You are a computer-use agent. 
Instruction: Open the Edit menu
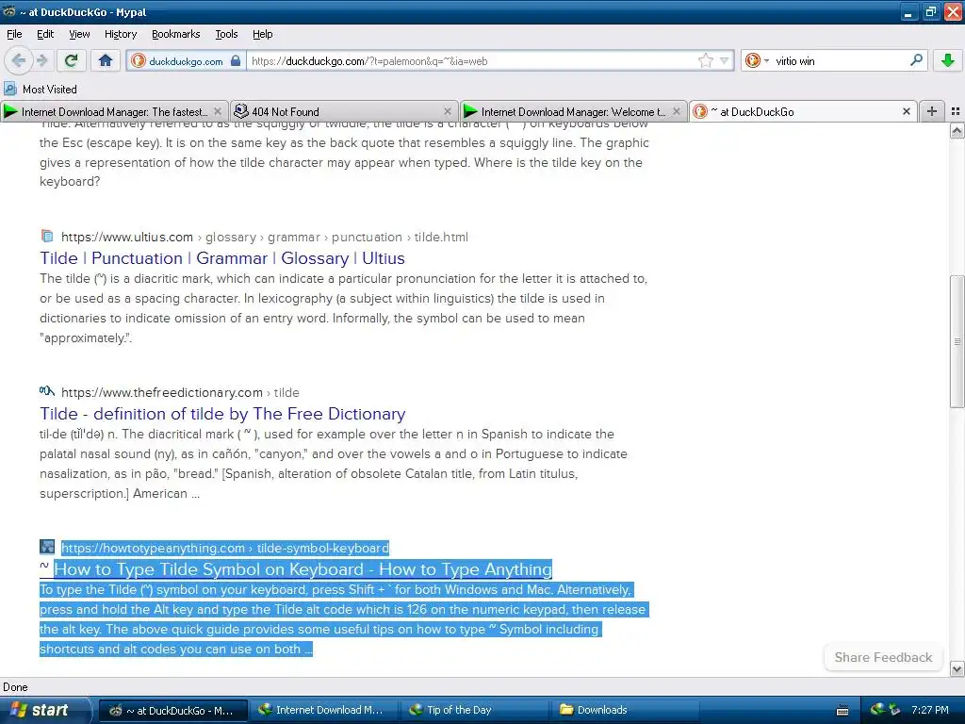tap(45, 34)
